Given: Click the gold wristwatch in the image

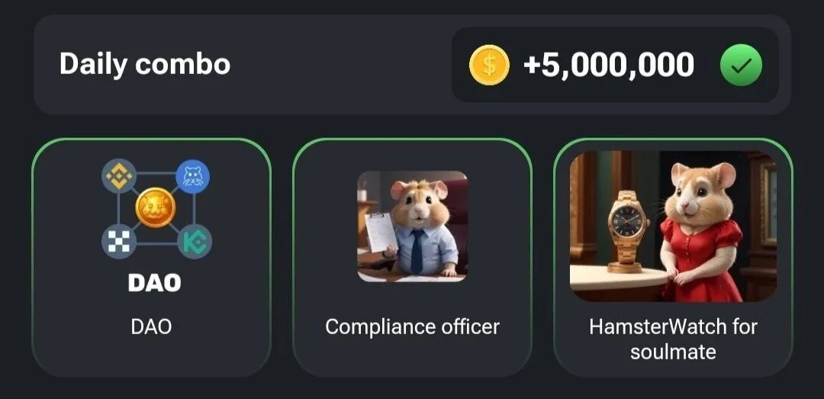Looking at the screenshot, I should click(x=627, y=230).
